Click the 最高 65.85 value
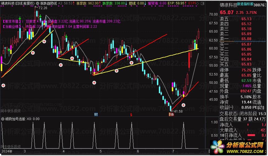Screen dimensions: 268x156 246,75
